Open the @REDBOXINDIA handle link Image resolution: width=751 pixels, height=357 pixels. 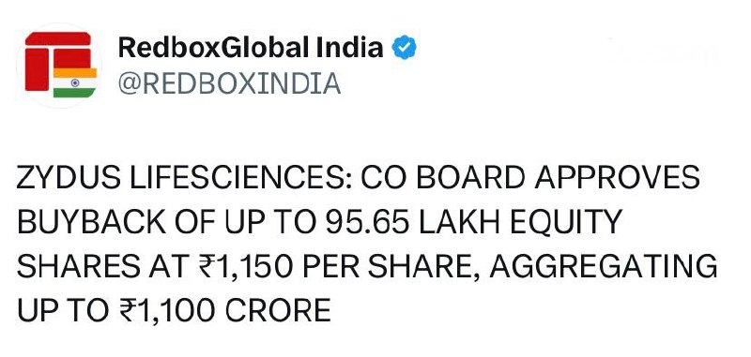pyautogui.click(x=229, y=83)
